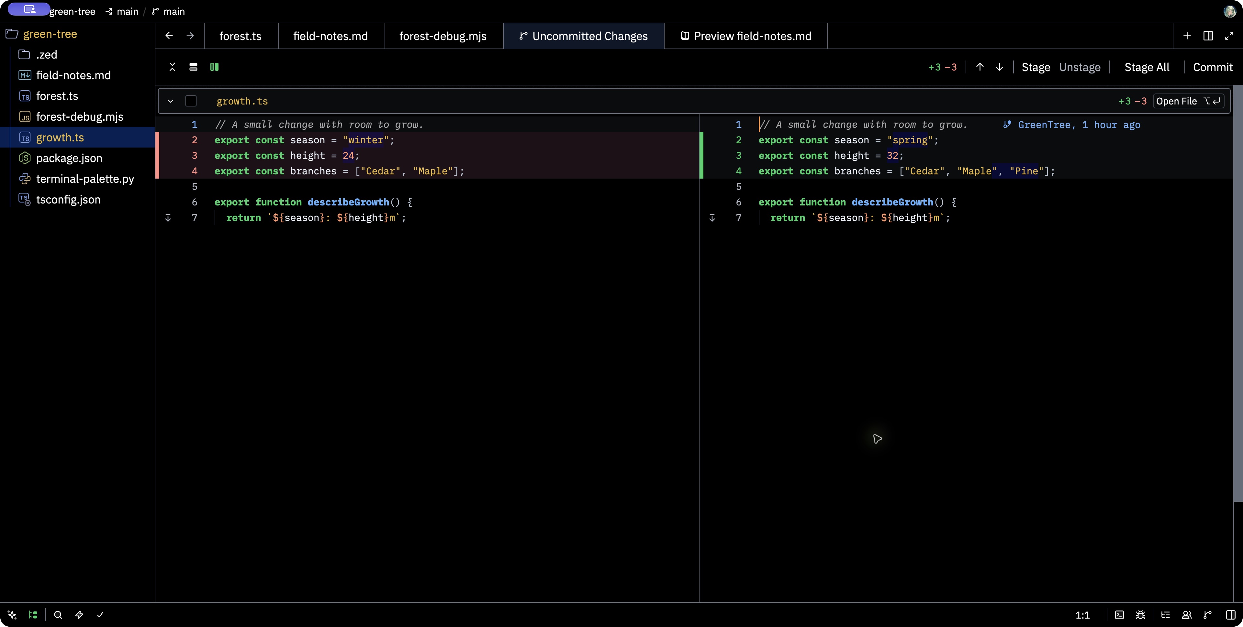Open the GreenTree blame annotation

pyautogui.click(x=1072, y=125)
